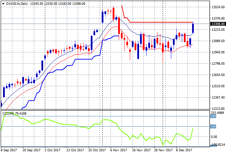Select the CCI 200 level label
The image size is (226, 154).
click(213, 116)
